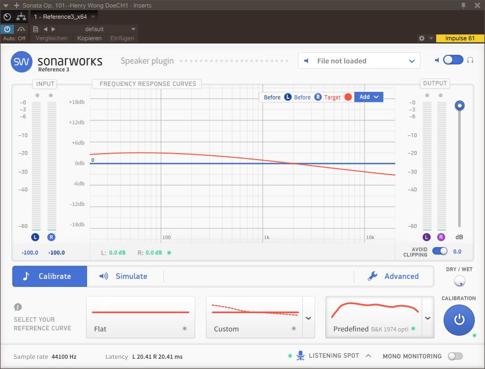Screen dimensions: 485x369
Task: Click the L: 0.0 dB readout
Action: point(113,252)
